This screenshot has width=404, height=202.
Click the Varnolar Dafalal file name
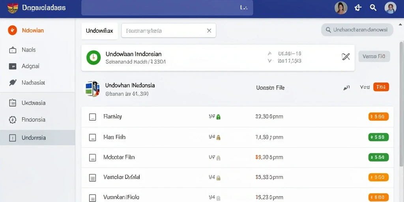tap(122, 177)
